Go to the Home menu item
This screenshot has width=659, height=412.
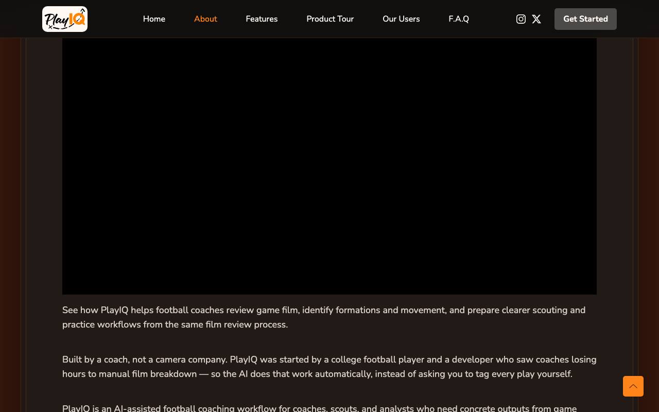154,19
